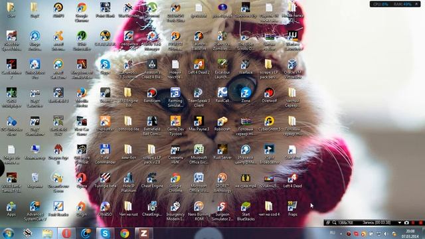Open the scrape's LP pack v2.8 folder

(152, 154)
